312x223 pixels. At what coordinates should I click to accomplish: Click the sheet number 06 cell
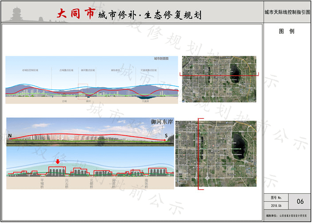300,202
